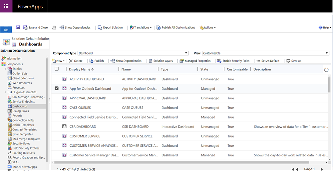Open the View Customizable dropdown
Viewport: 333px width, 171px height.
pos(265,53)
